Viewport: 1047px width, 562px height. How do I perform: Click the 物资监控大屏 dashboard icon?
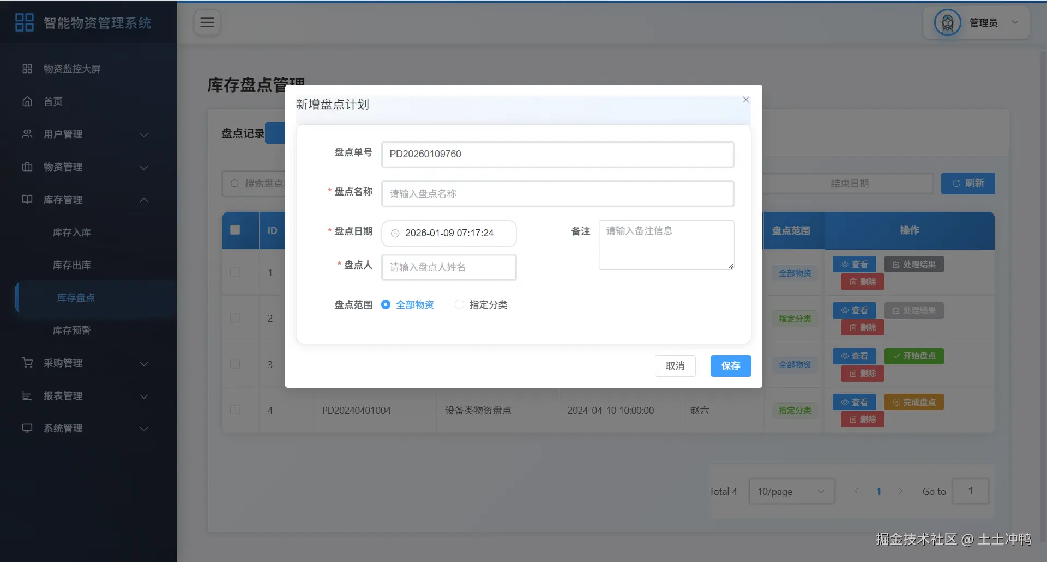point(27,69)
